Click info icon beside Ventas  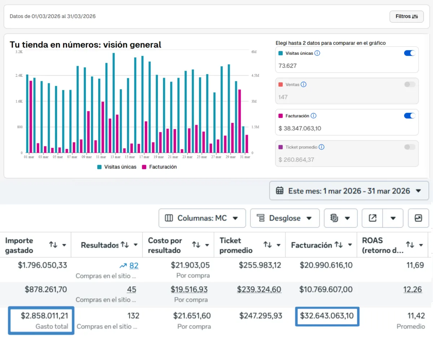pyautogui.click(x=303, y=84)
